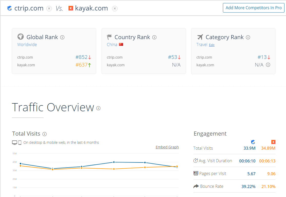The image size is (286, 197).
Task: Open the Category Rank info icon
Action: point(248,37)
